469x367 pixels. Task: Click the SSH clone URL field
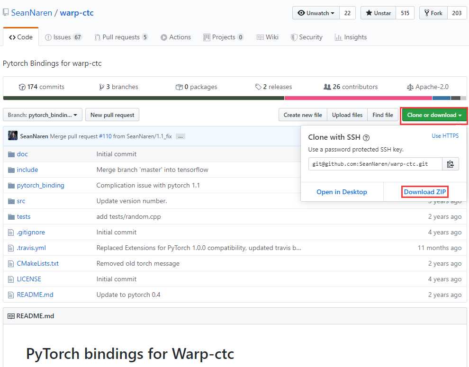coord(375,164)
